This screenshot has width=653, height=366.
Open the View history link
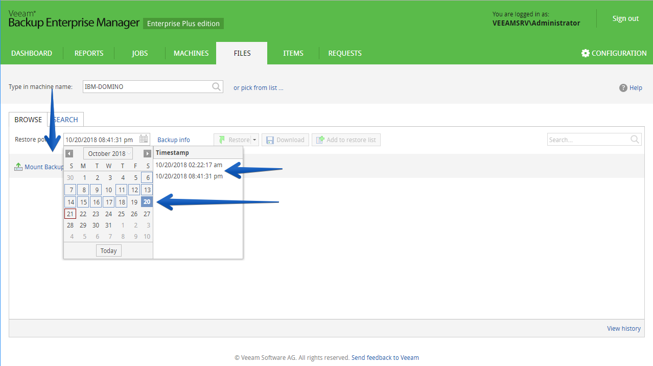click(x=624, y=328)
